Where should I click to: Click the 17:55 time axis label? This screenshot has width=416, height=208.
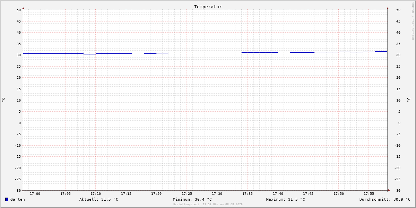(369, 194)
